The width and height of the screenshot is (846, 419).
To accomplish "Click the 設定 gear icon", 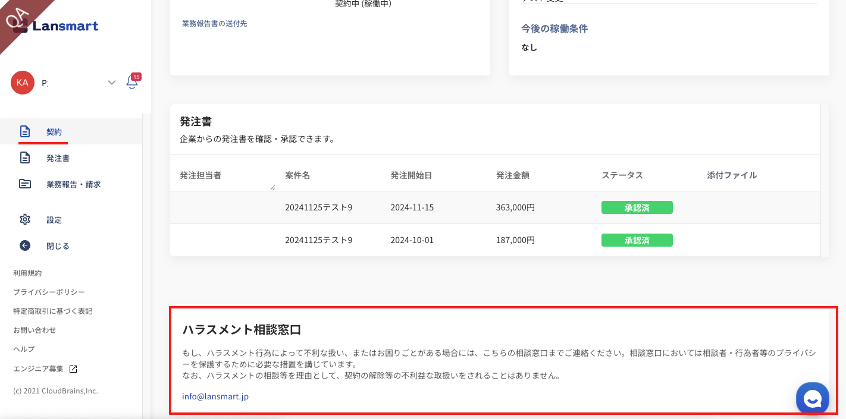I will click(24, 220).
